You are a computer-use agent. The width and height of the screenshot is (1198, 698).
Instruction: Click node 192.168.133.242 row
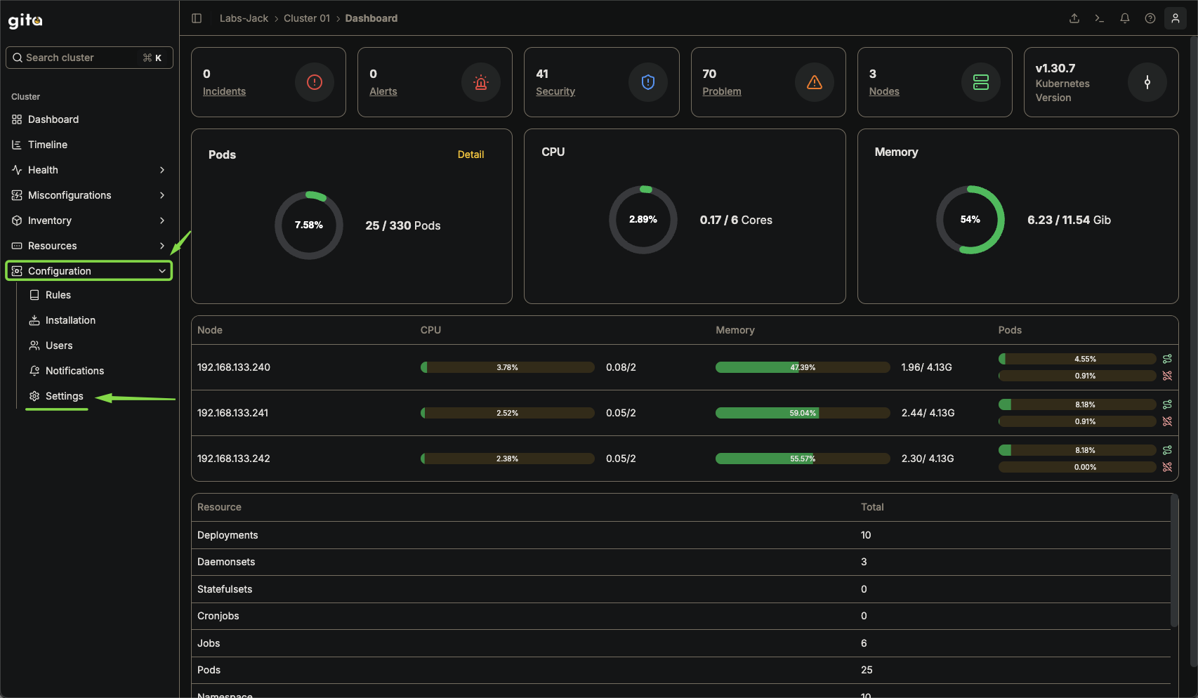685,459
